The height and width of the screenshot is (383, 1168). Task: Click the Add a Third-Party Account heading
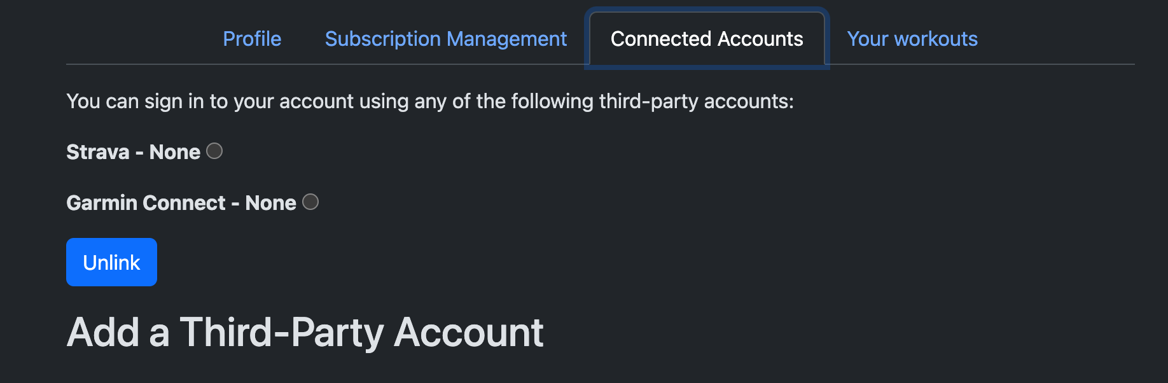305,331
